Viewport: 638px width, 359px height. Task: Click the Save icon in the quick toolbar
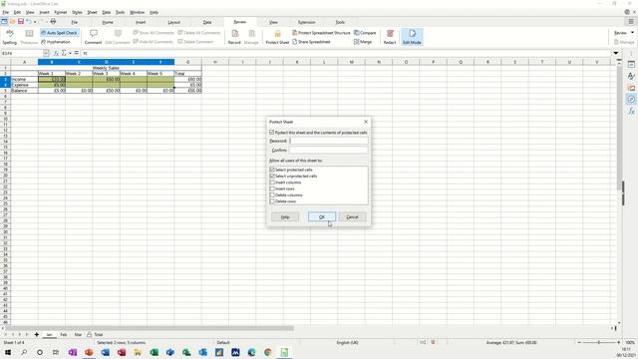tap(20, 21)
